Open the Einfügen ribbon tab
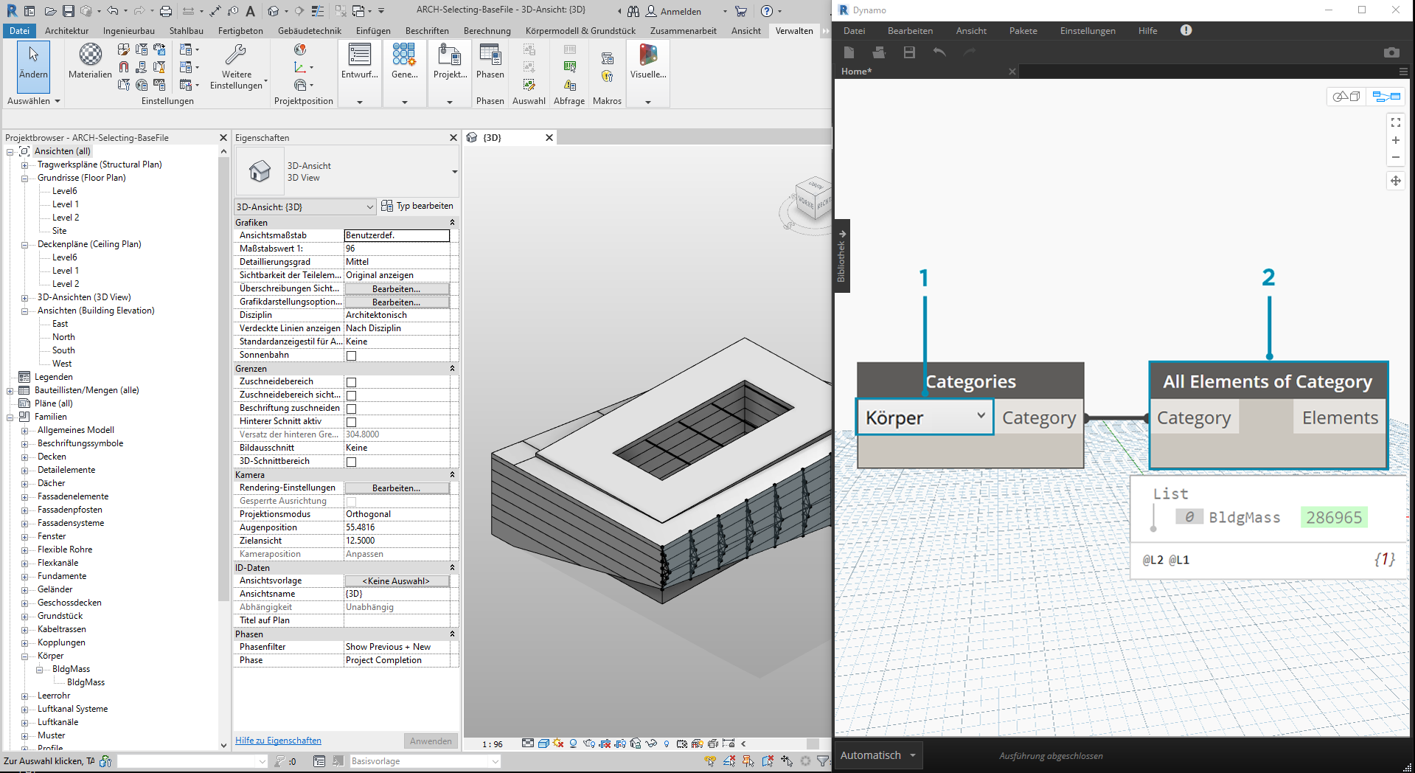 click(373, 31)
